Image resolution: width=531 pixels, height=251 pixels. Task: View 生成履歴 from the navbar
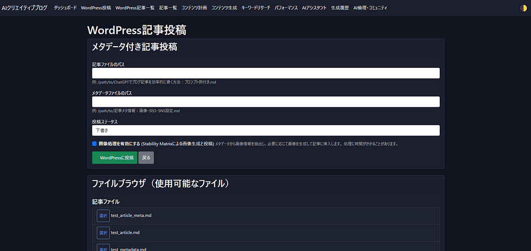click(x=340, y=8)
